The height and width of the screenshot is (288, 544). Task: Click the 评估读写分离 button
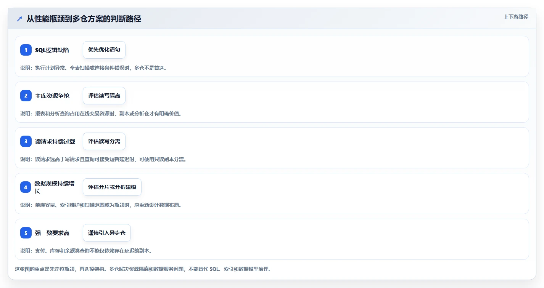click(104, 141)
